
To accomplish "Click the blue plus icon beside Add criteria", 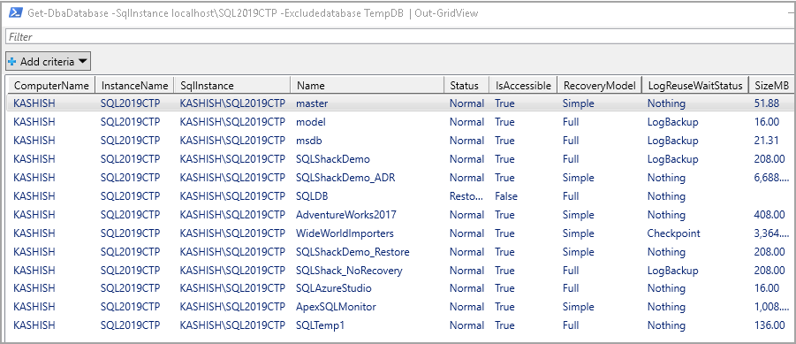I will point(12,62).
